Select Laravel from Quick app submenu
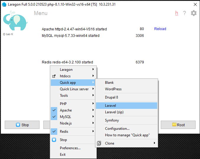200x159 pixels. (127, 106)
